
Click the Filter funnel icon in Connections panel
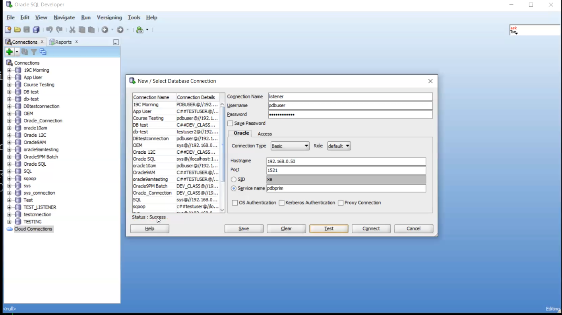[34, 52]
